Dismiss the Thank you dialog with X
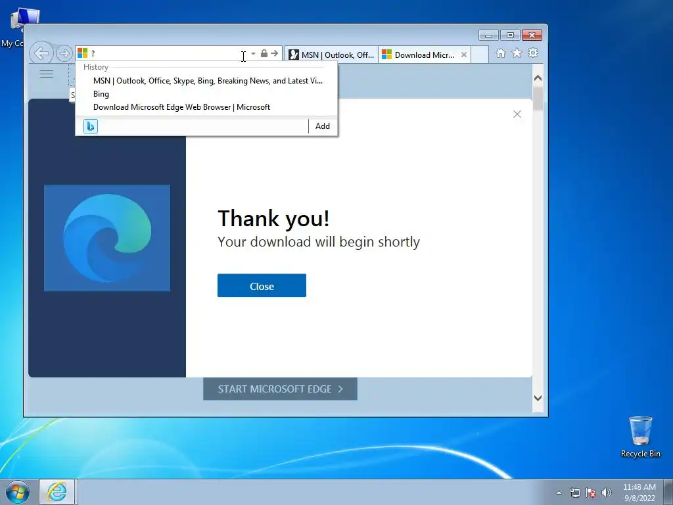This screenshot has height=505, width=673. (x=517, y=114)
